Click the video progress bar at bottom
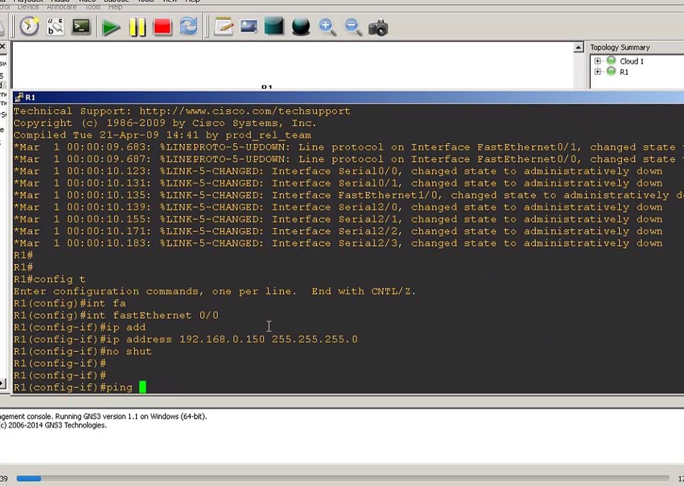 (x=343, y=479)
